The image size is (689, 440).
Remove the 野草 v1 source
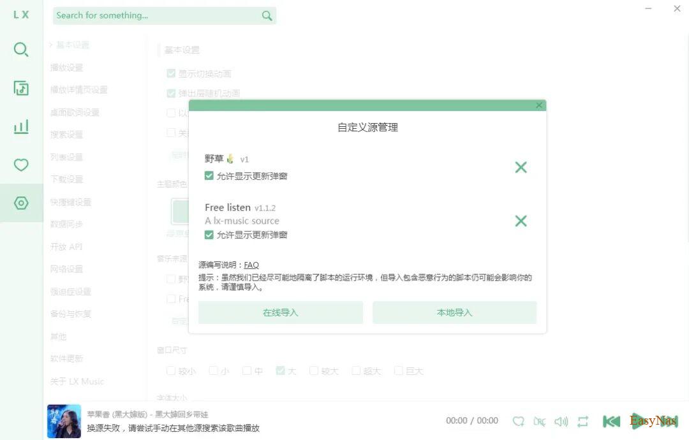[521, 167]
